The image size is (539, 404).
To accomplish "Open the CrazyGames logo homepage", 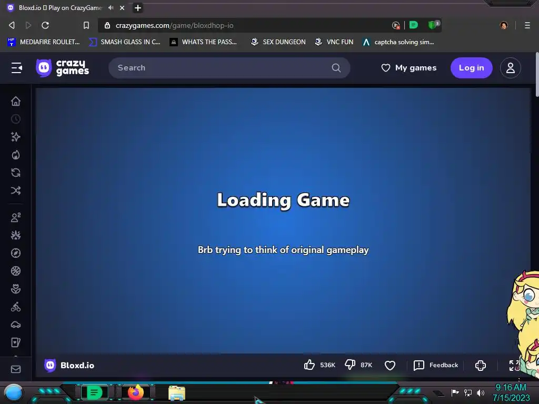I will pyautogui.click(x=63, y=68).
